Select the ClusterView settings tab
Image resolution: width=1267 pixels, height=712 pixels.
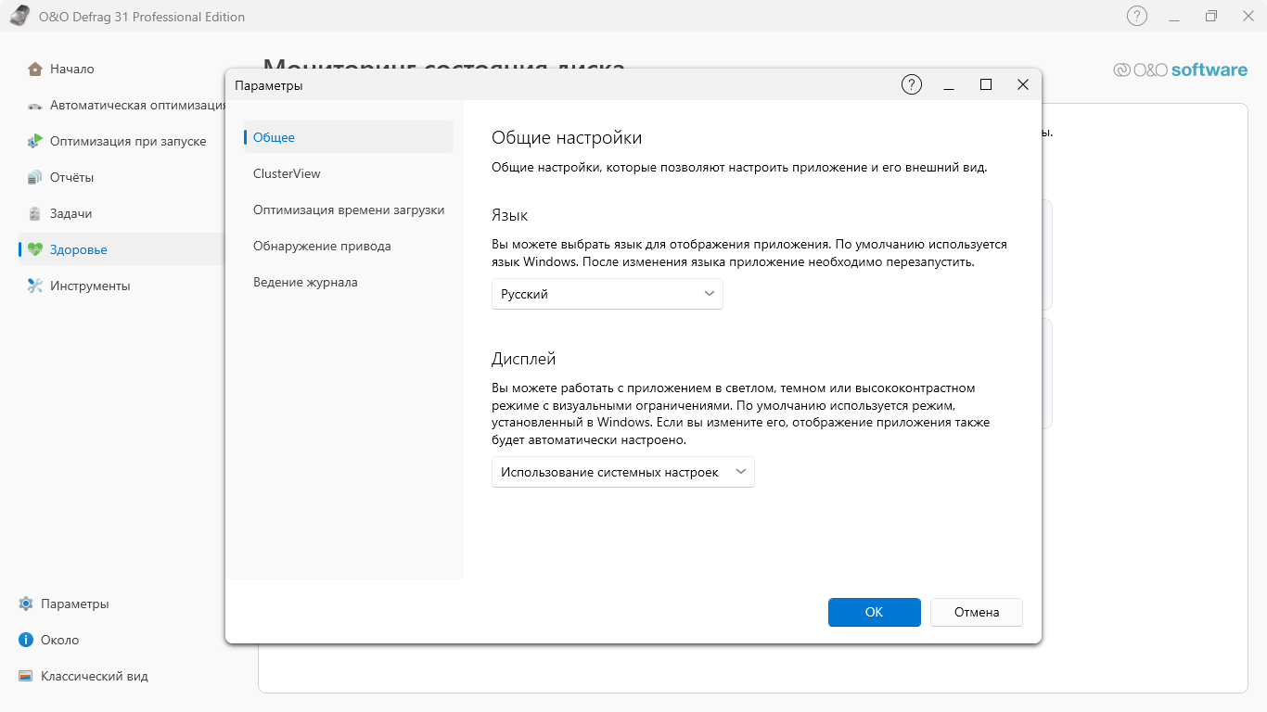coord(349,173)
